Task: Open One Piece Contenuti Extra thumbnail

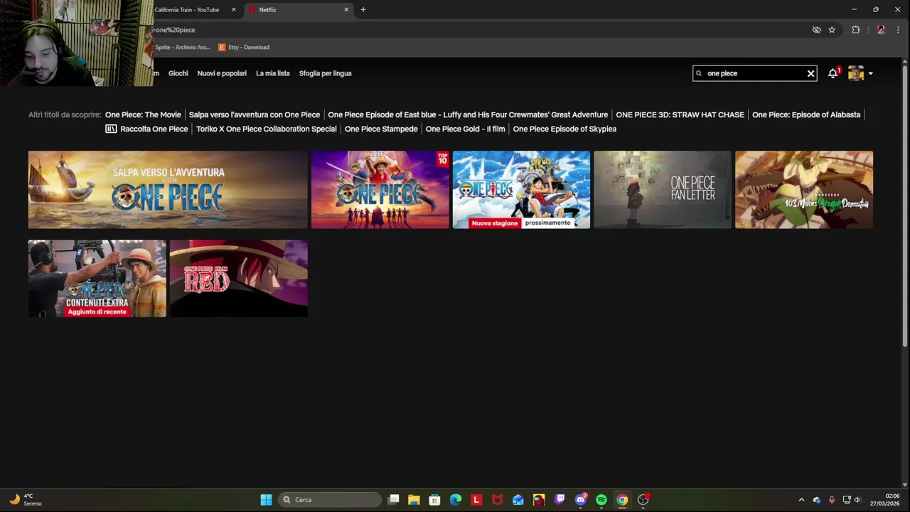Action: 97,278
